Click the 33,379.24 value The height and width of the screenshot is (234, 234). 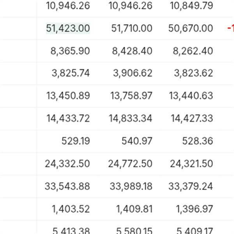click(x=191, y=186)
